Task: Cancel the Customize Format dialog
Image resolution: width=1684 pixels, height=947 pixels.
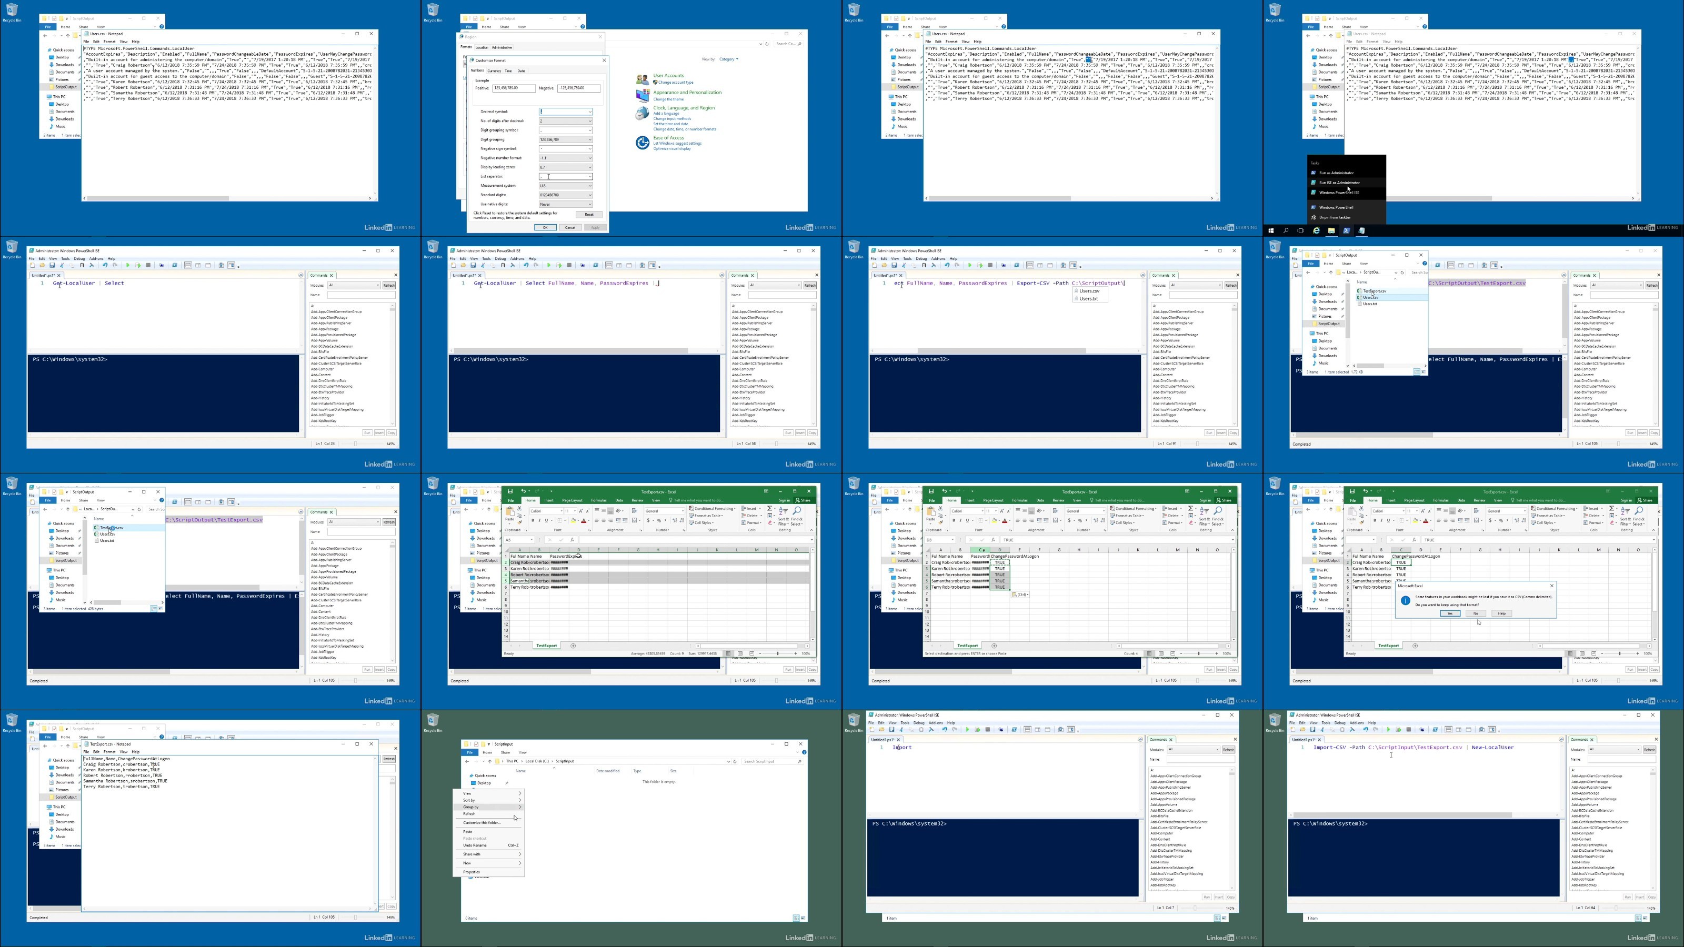Action: tap(570, 227)
